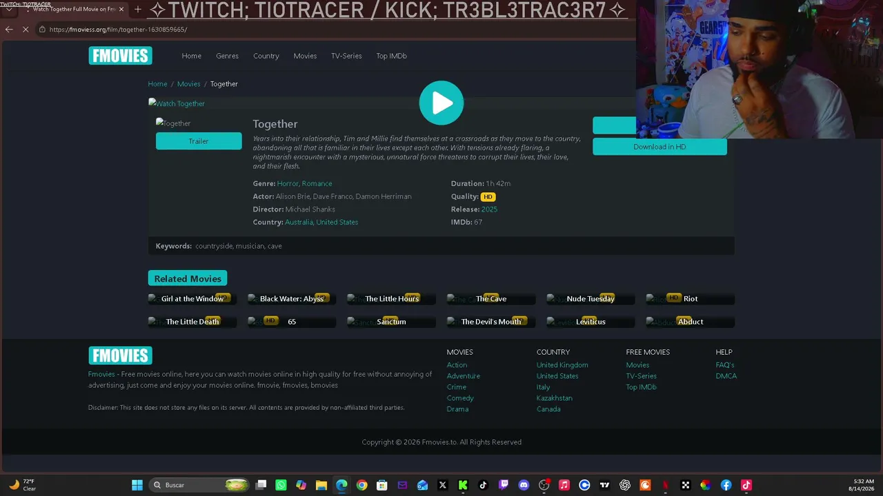
Task: Open related movie The Devil's Mouth
Action: [491, 322]
